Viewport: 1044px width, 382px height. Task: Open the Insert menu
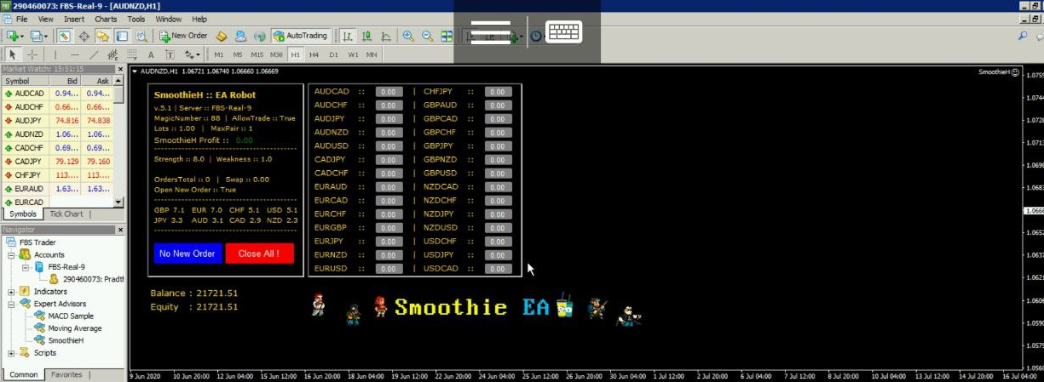74,19
